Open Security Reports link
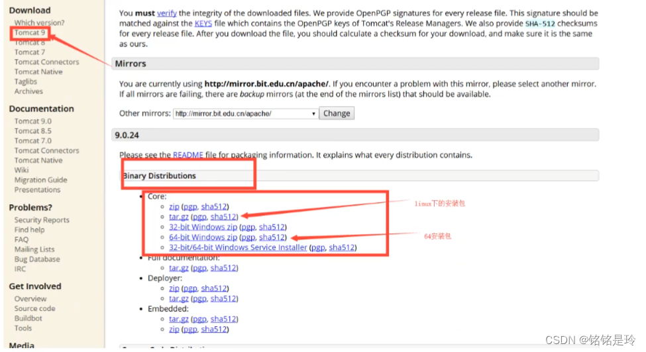The image size is (646, 352). click(42, 220)
